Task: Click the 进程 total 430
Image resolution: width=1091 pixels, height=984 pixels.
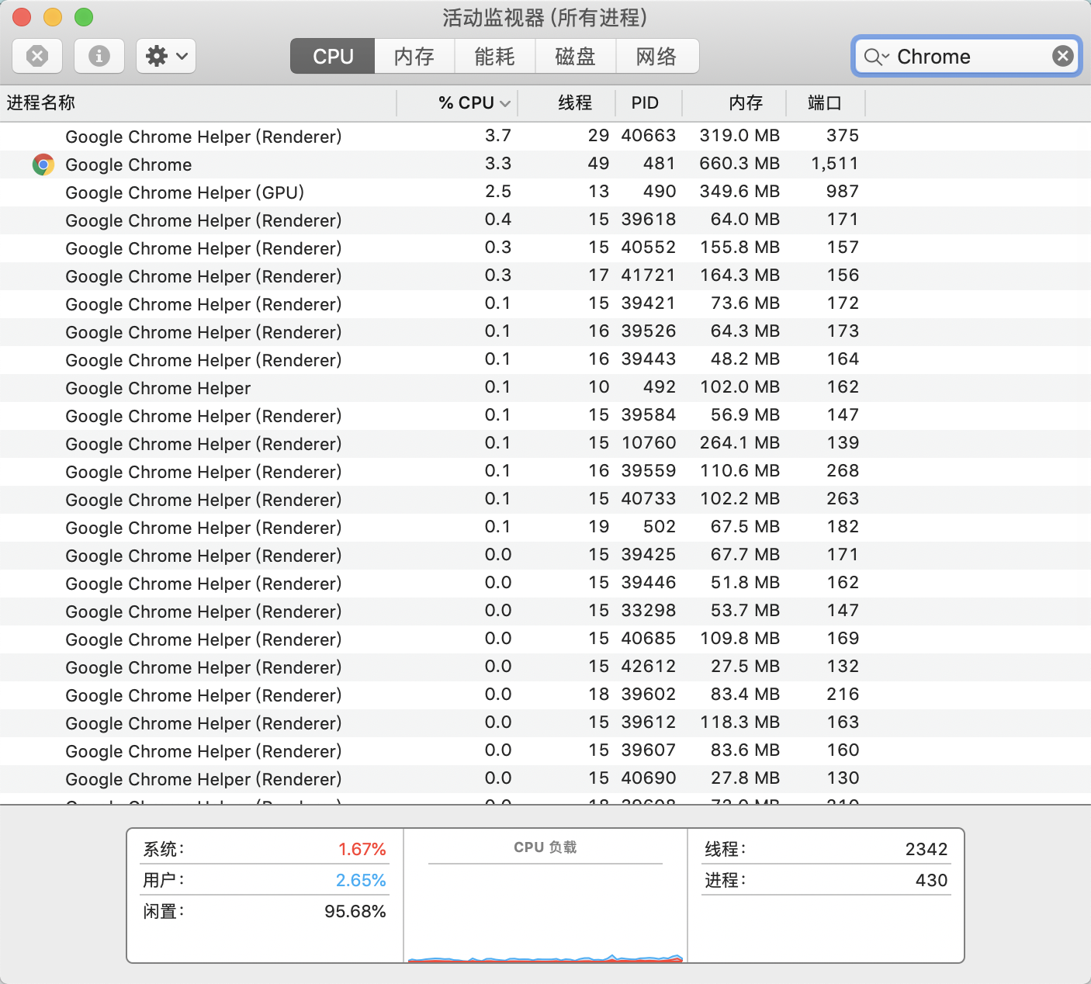Action: coord(931,880)
